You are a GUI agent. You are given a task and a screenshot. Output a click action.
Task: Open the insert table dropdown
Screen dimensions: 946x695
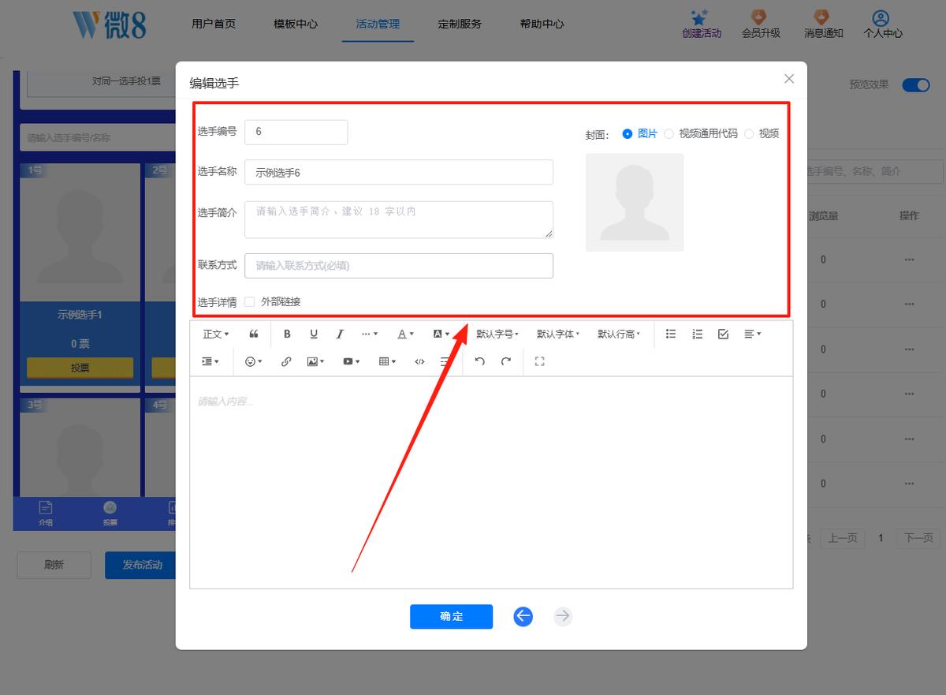[387, 361]
